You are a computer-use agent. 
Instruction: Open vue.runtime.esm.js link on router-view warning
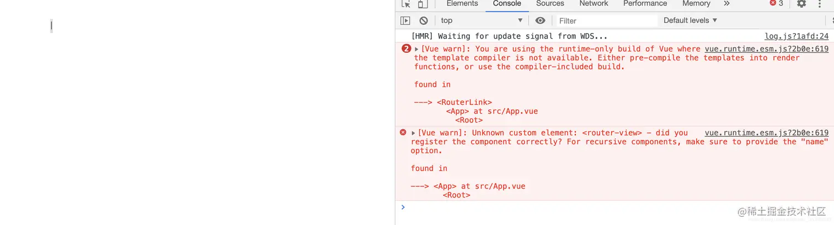click(767, 133)
